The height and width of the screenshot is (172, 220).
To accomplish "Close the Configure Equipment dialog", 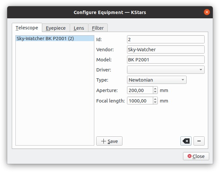I will [196, 156].
